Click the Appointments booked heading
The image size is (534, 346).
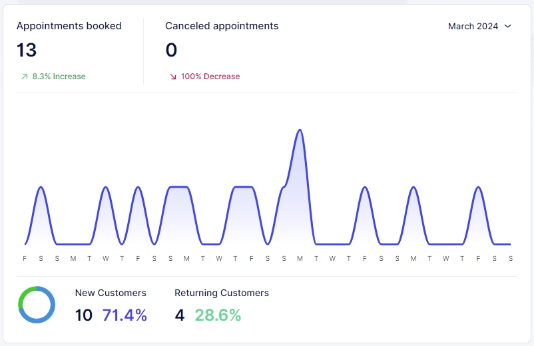(x=69, y=26)
